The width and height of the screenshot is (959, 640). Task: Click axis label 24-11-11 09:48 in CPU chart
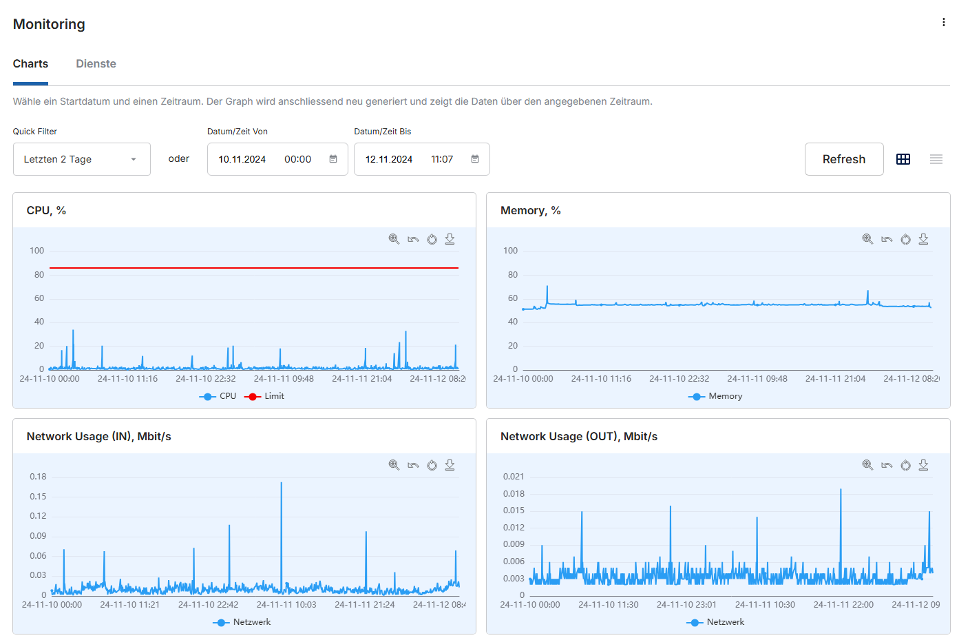coord(284,379)
